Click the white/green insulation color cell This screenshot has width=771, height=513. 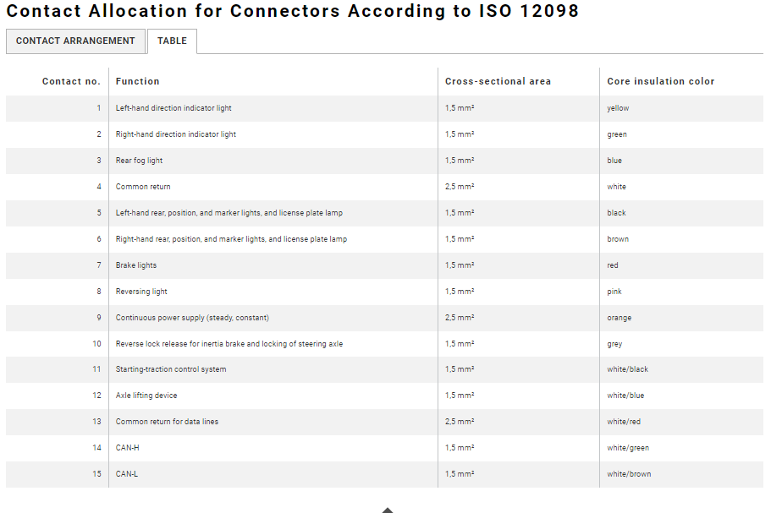(x=628, y=448)
